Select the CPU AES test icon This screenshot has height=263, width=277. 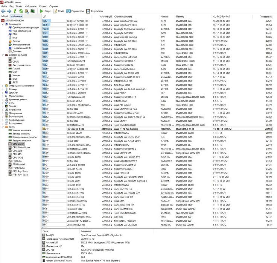point(10,154)
